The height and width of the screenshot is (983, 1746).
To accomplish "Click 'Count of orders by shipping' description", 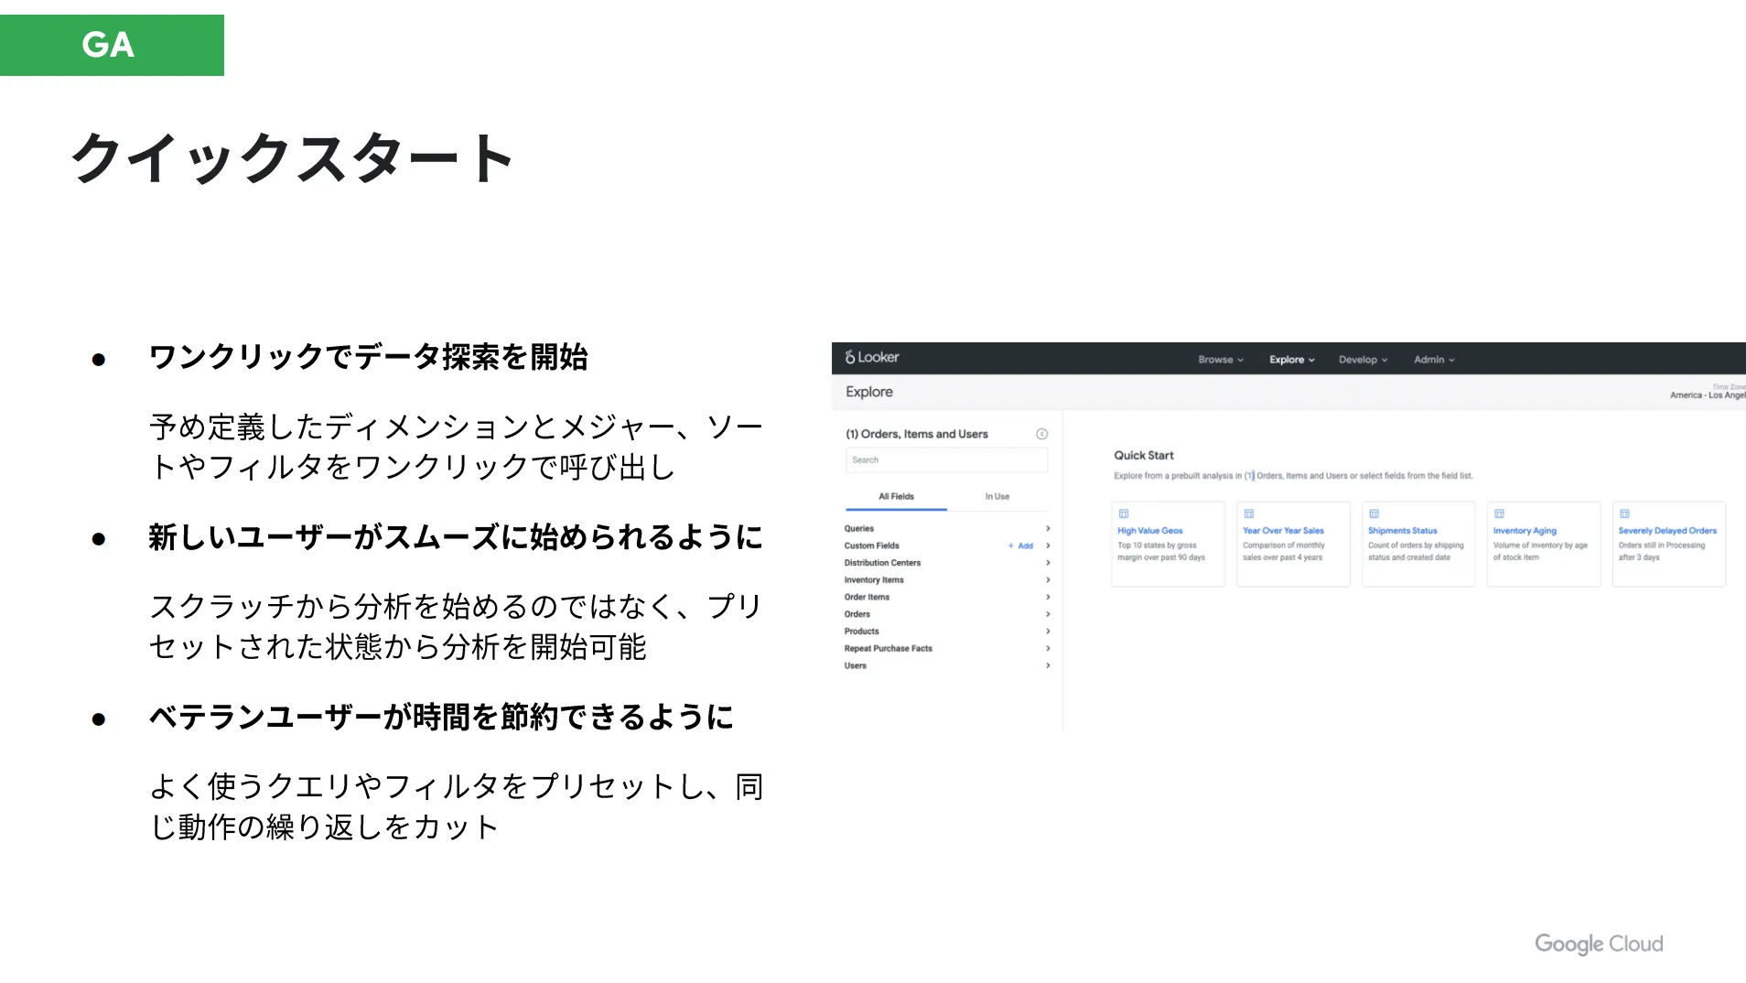I will click(x=1416, y=546).
